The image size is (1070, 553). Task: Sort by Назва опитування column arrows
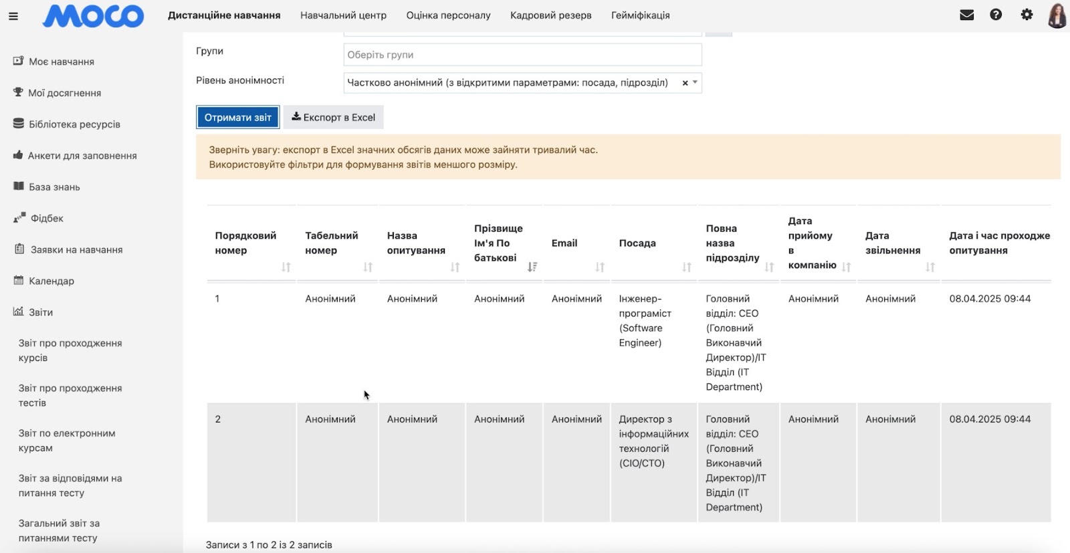click(x=455, y=267)
